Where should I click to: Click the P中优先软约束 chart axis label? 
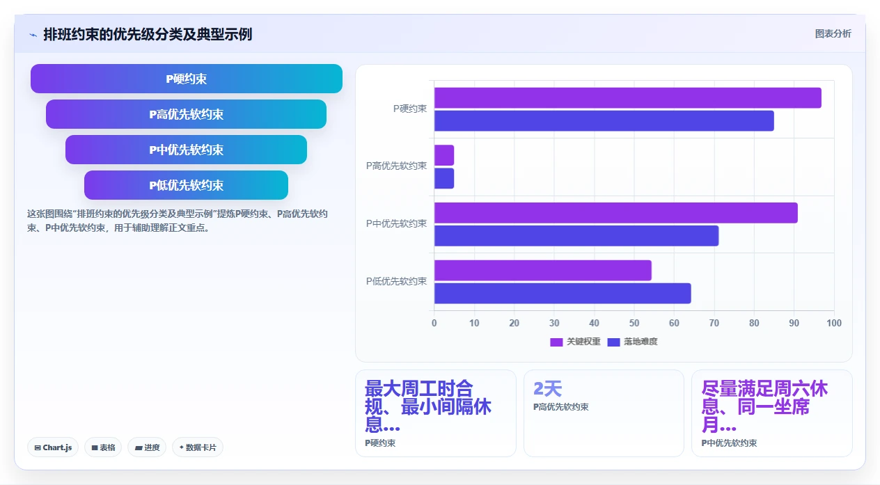click(397, 224)
